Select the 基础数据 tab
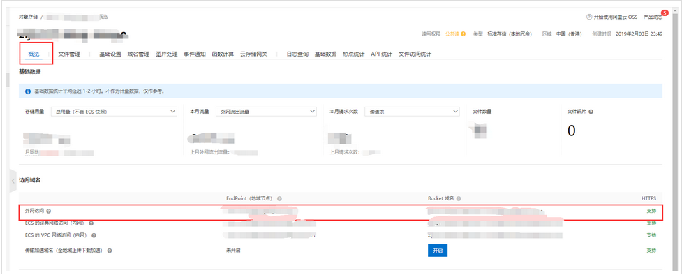This screenshot has width=682, height=275. 326,54
